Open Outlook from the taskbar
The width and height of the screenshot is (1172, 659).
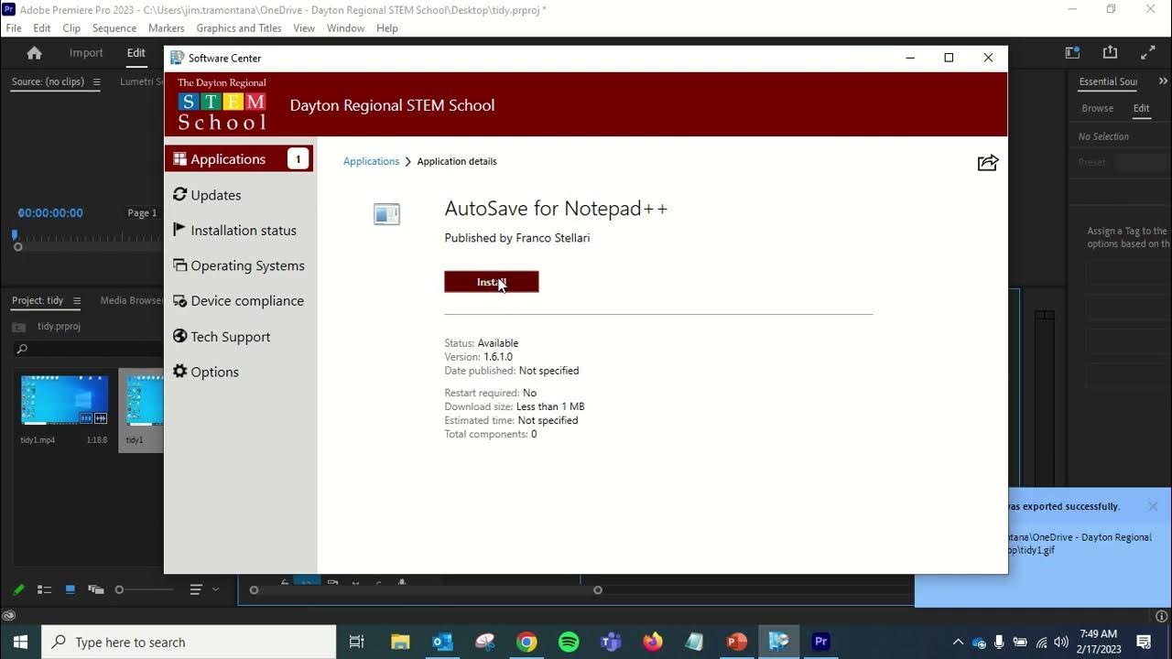[442, 642]
